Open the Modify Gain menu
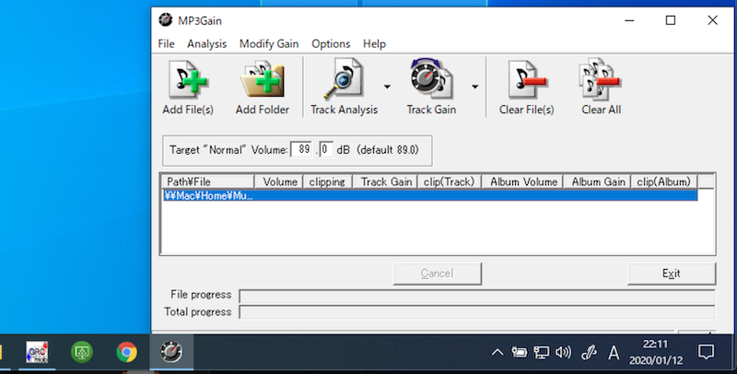 pos(269,43)
